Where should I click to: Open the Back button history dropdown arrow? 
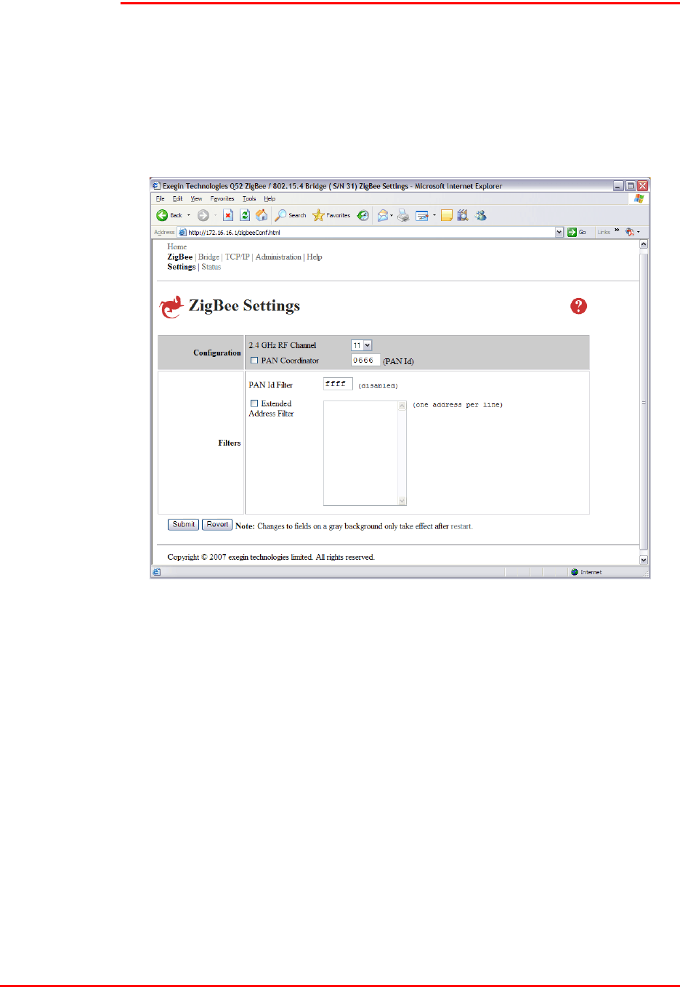tap(189, 215)
